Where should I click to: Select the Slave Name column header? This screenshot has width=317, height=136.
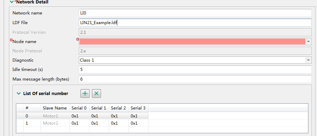click(55, 108)
